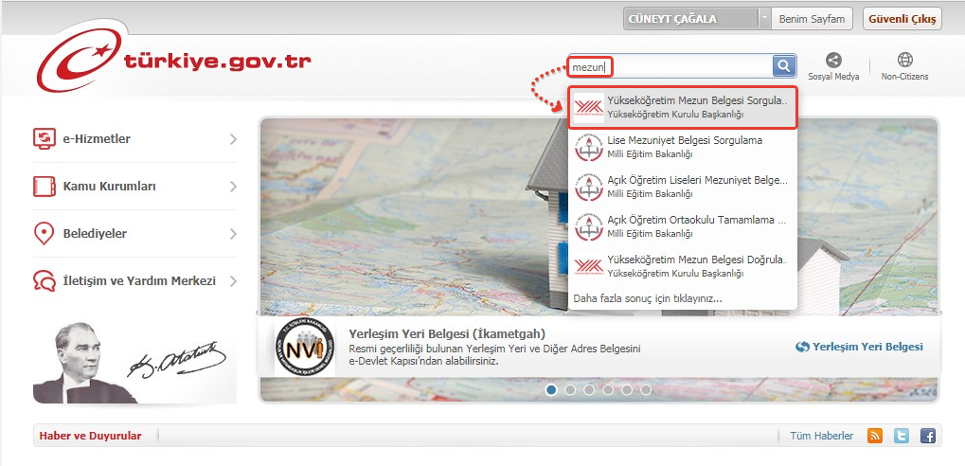The height and width of the screenshot is (466, 965).
Task: Select the first carousel slide dot
Action: point(551,389)
